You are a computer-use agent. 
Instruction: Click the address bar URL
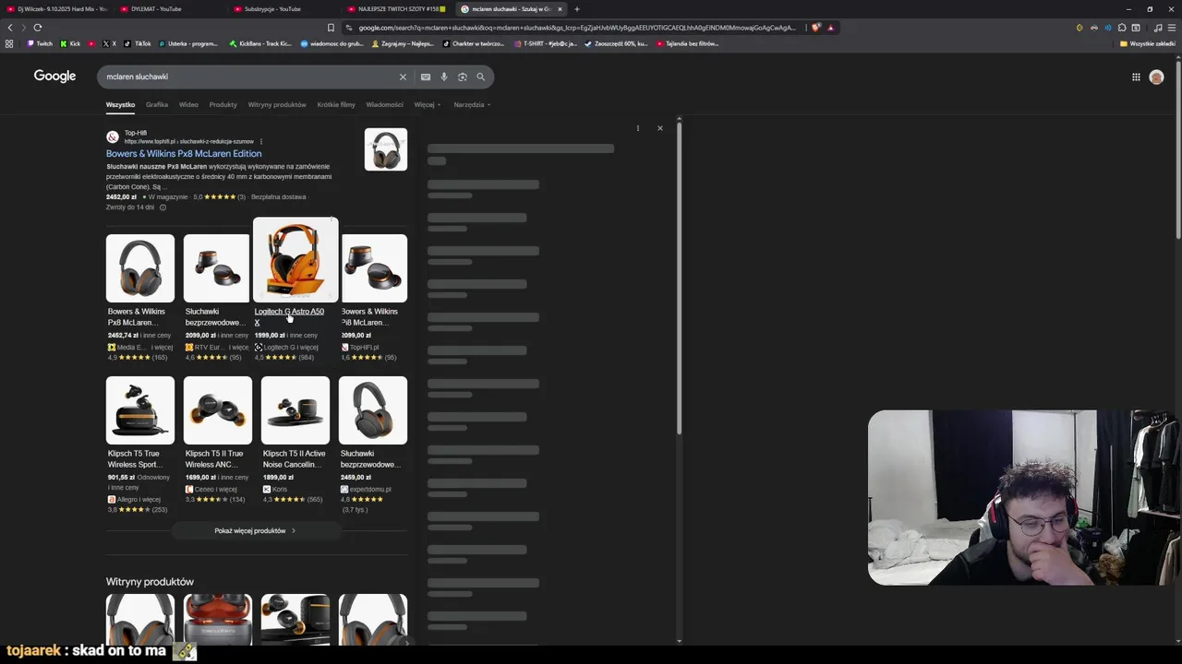click(x=577, y=28)
